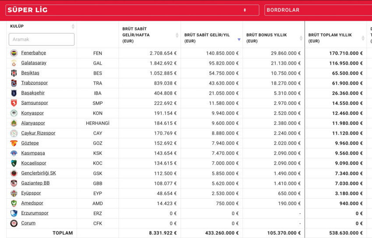Click the 8.331.922 € weekly total
The width and height of the screenshot is (372, 238).
(163, 233)
